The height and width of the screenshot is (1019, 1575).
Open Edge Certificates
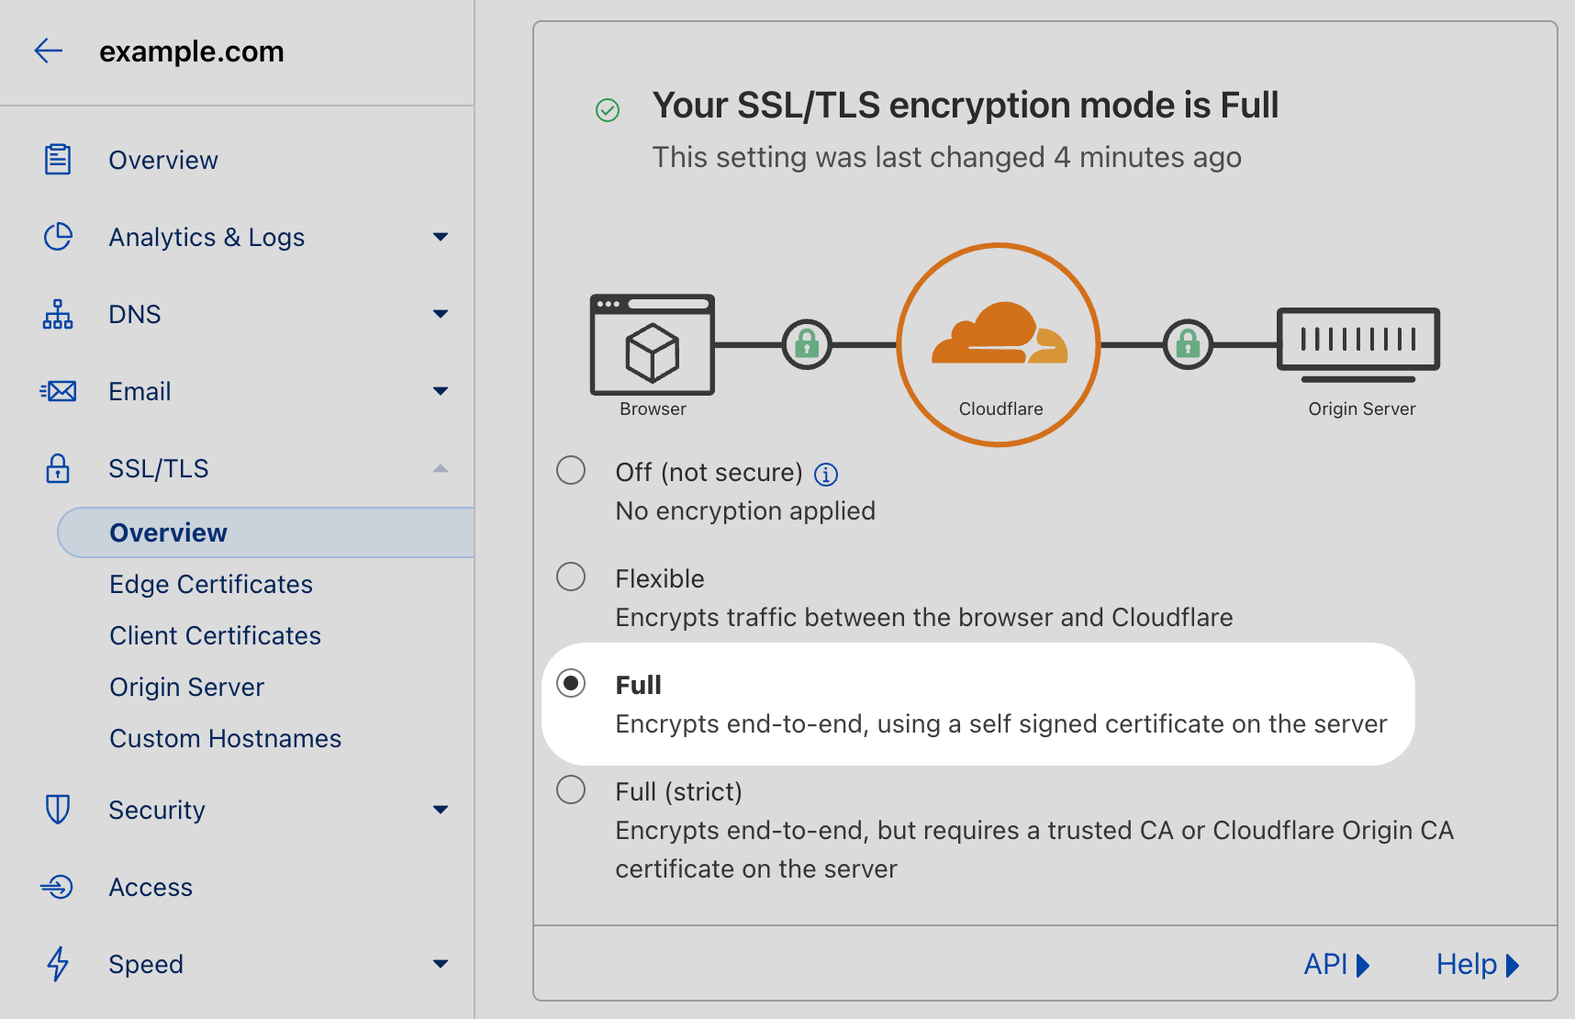coord(210,584)
